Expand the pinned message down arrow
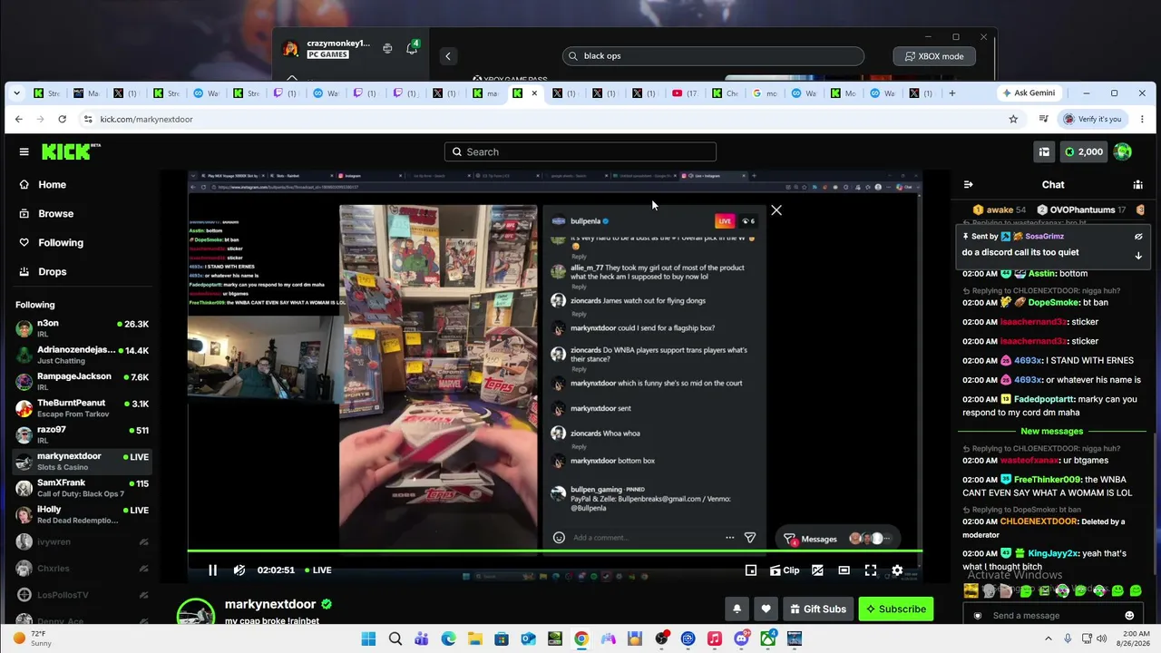 point(1138,256)
